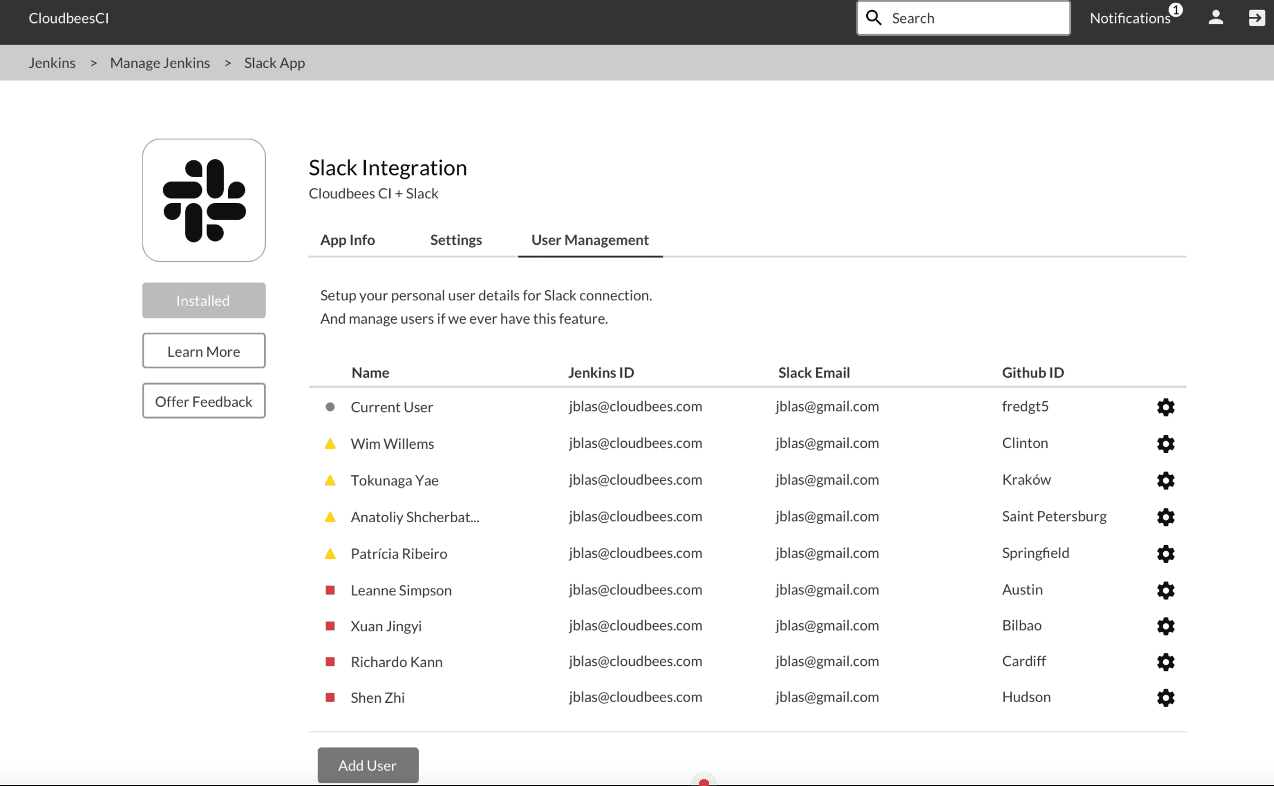1274x786 pixels.
Task: Click the gray status dot beside Current User
Action: [330, 407]
